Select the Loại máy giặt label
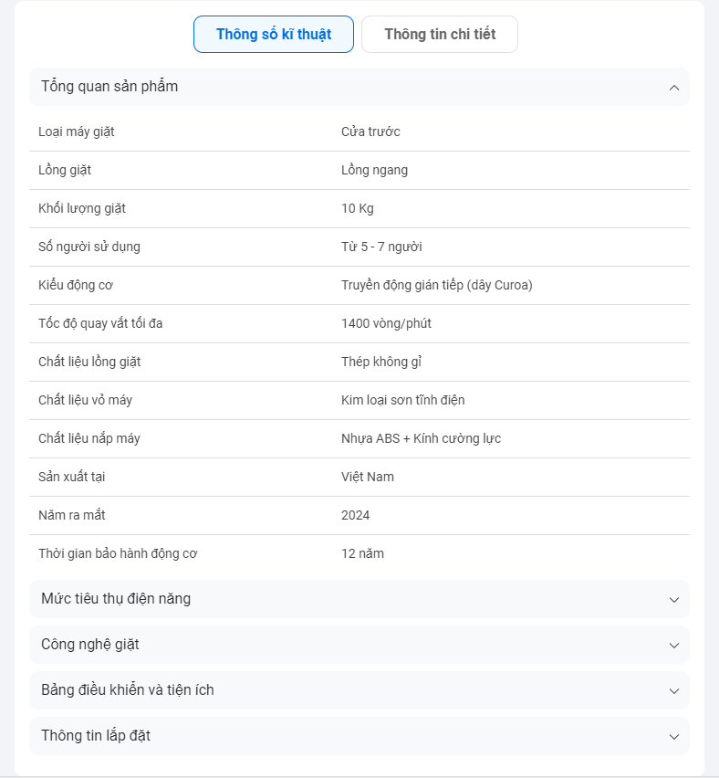The width and height of the screenshot is (719, 778). pyautogui.click(x=77, y=131)
